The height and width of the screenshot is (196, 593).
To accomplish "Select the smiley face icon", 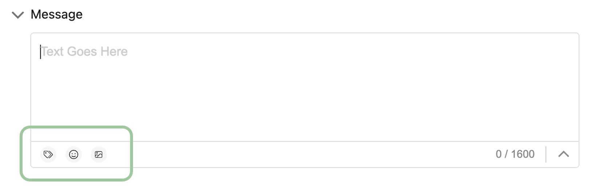I will (74, 155).
